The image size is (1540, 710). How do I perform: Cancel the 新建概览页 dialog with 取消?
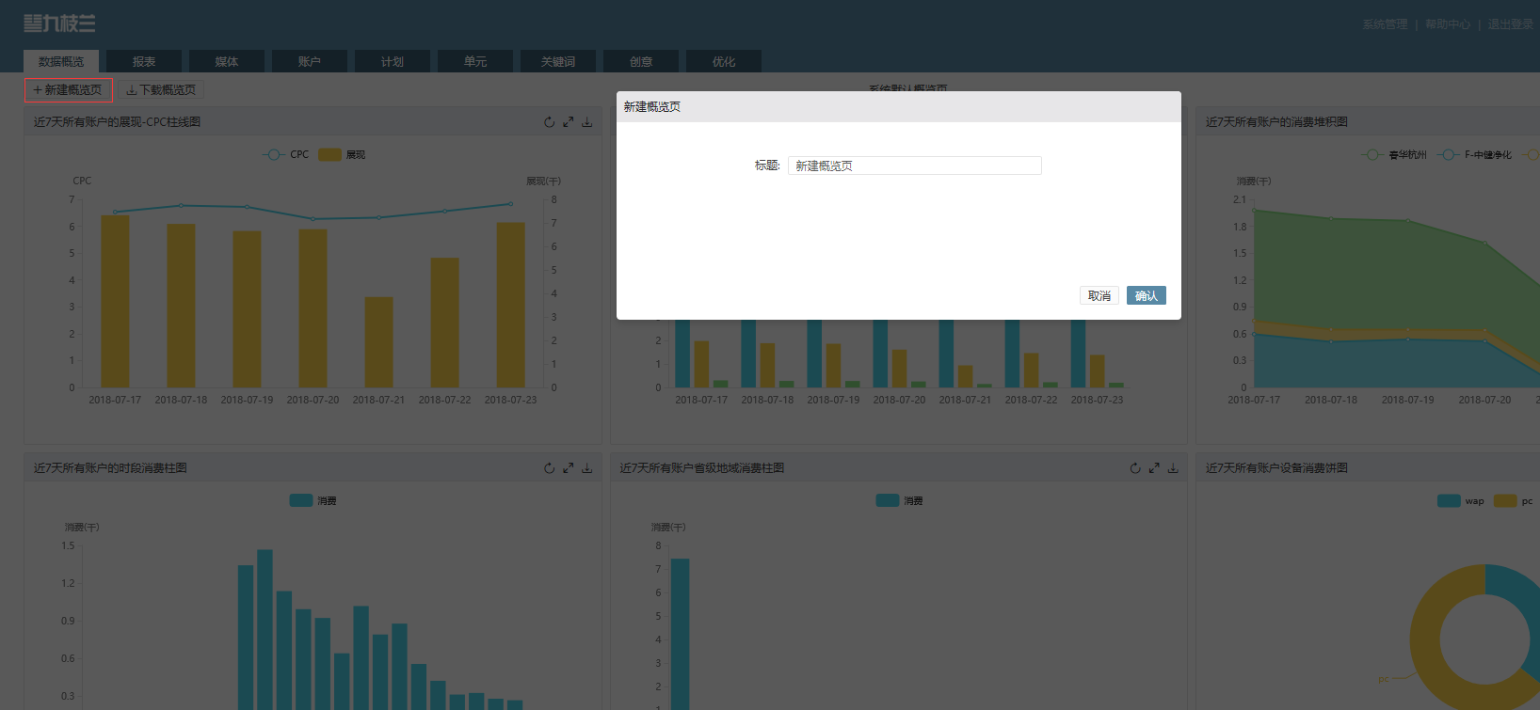[1099, 295]
